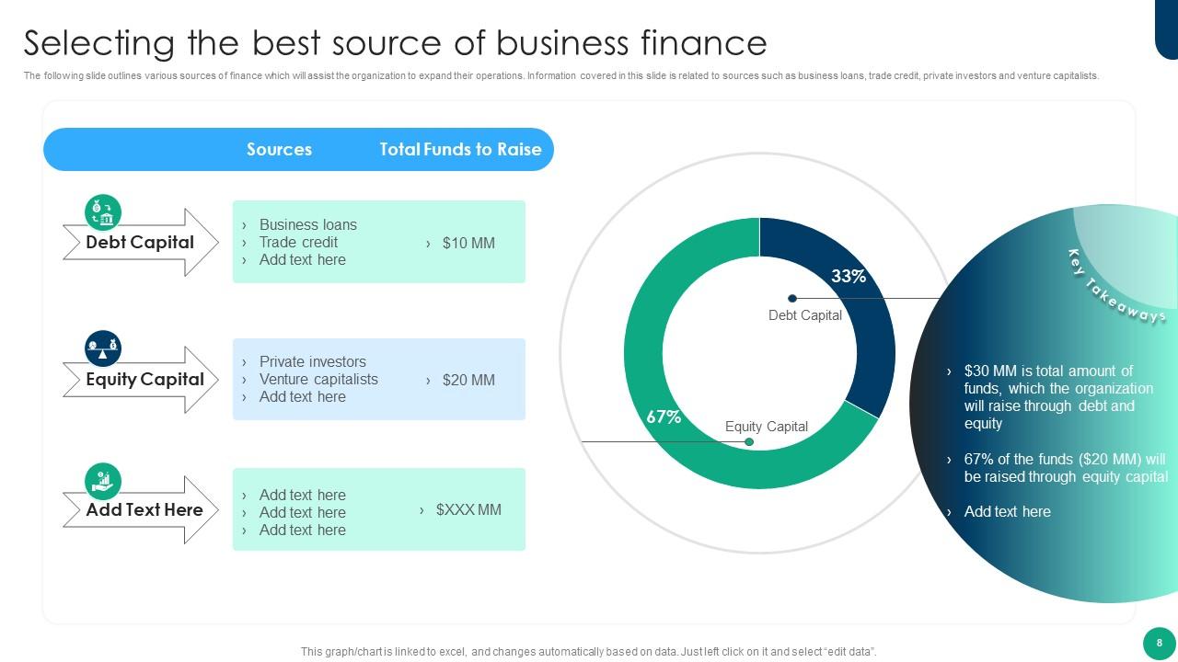The width and height of the screenshot is (1178, 662).
Task: Click the $XXX MM placeholder value
Action: pos(468,510)
